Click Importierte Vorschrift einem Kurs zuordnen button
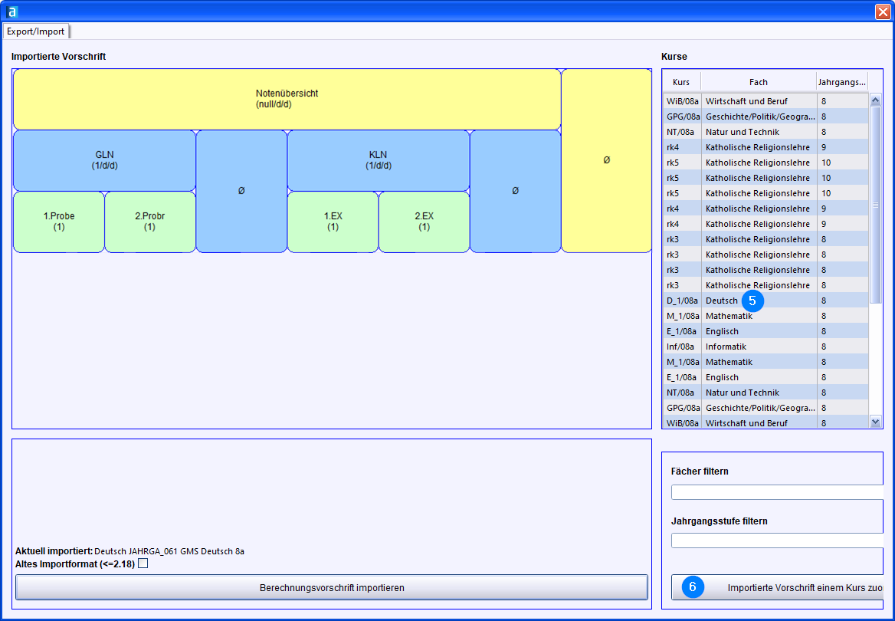The image size is (895, 621). pyautogui.click(x=778, y=588)
